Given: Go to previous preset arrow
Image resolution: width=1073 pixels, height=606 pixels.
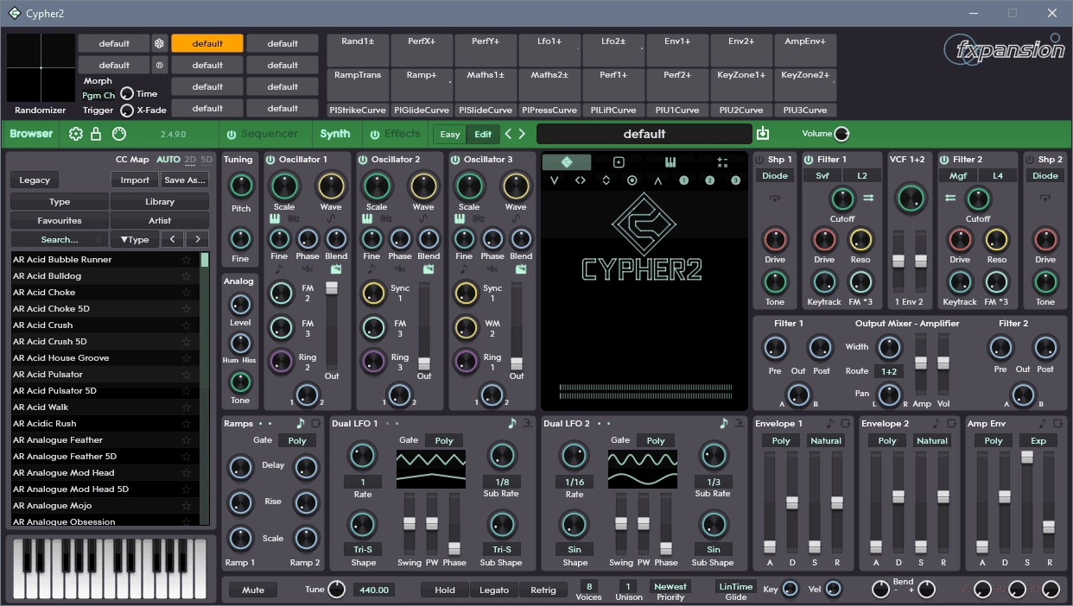Looking at the screenshot, I should (508, 134).
